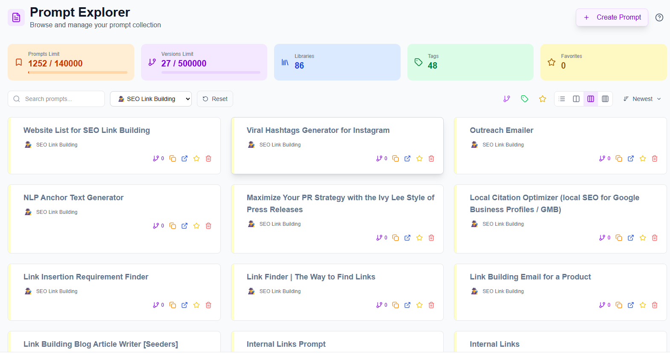The image size is (670, 354).
Task: Delete the Link Insertion Requirement Finder prompt
Action: tap(208, 305)
